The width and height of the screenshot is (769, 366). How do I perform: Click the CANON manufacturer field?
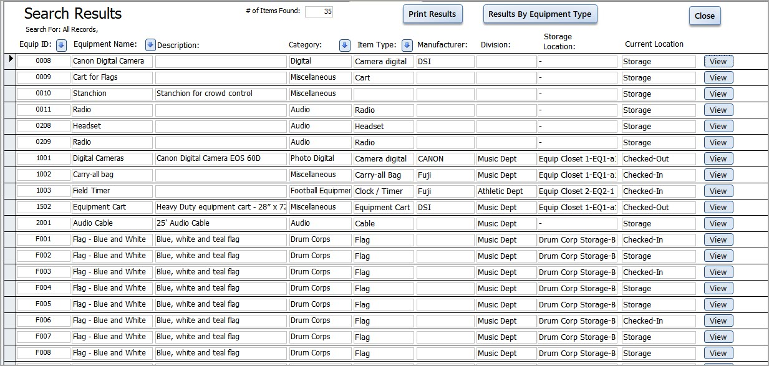point(445,158)
